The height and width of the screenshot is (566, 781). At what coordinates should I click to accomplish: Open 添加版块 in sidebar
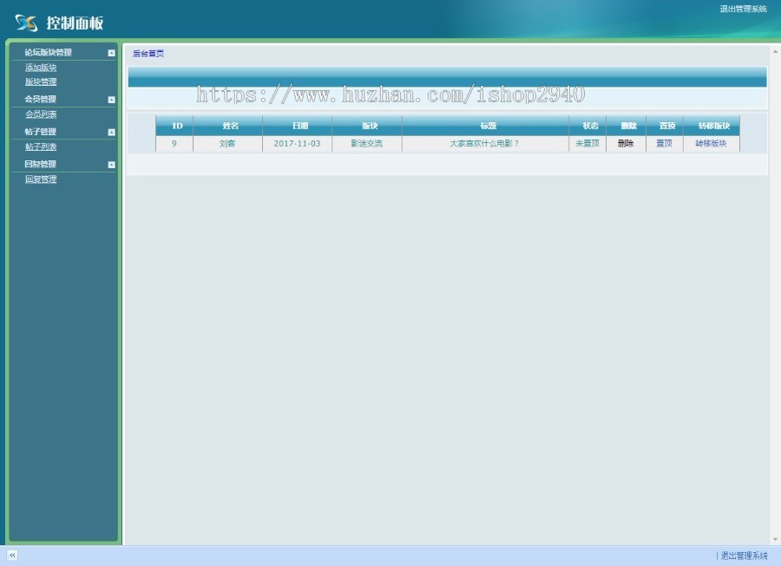pos(41,67)
